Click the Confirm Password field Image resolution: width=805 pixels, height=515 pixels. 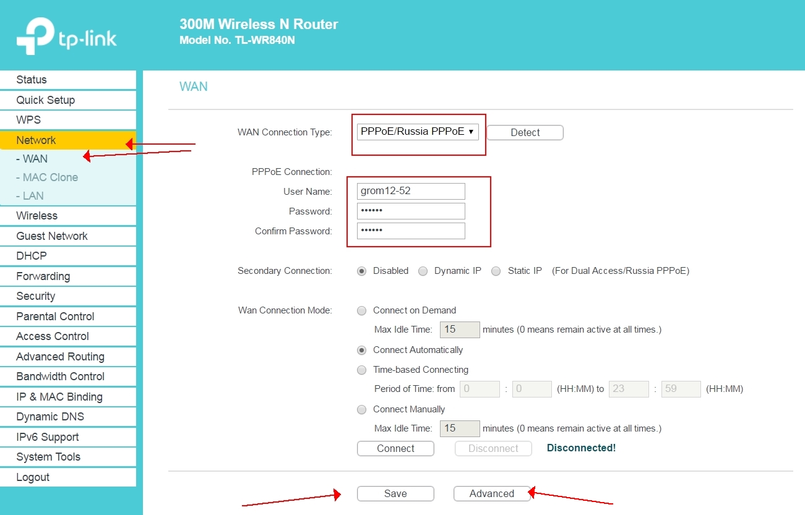[x=411, y=231]
